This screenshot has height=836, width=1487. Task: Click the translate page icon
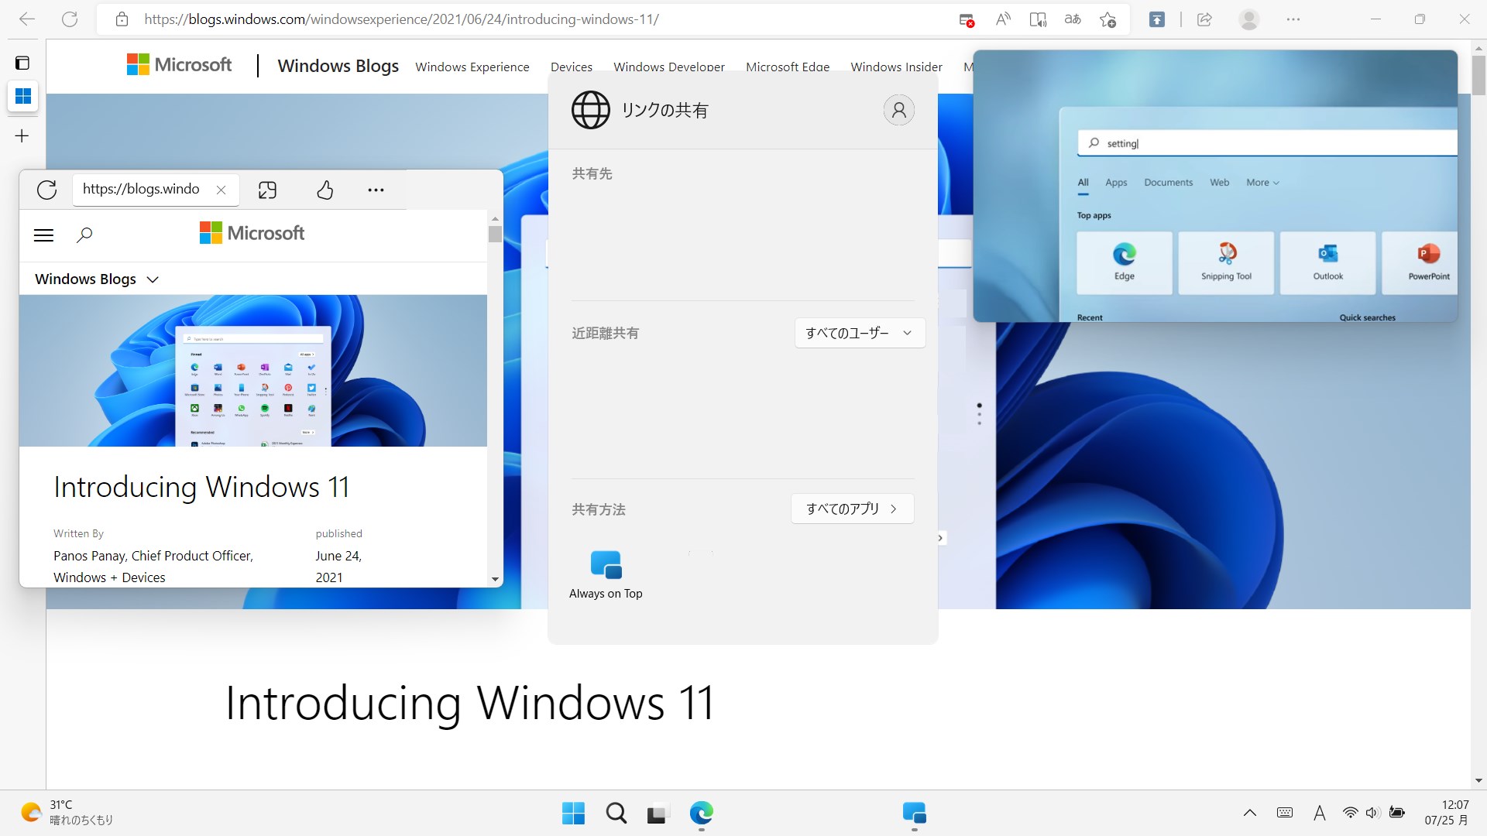click(1073, 19)
